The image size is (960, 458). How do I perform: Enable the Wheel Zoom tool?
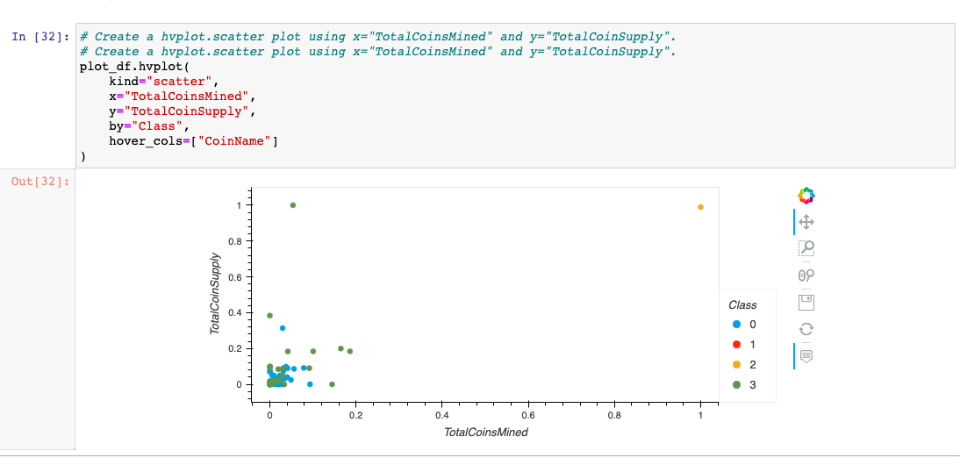[x=806, y=275]
